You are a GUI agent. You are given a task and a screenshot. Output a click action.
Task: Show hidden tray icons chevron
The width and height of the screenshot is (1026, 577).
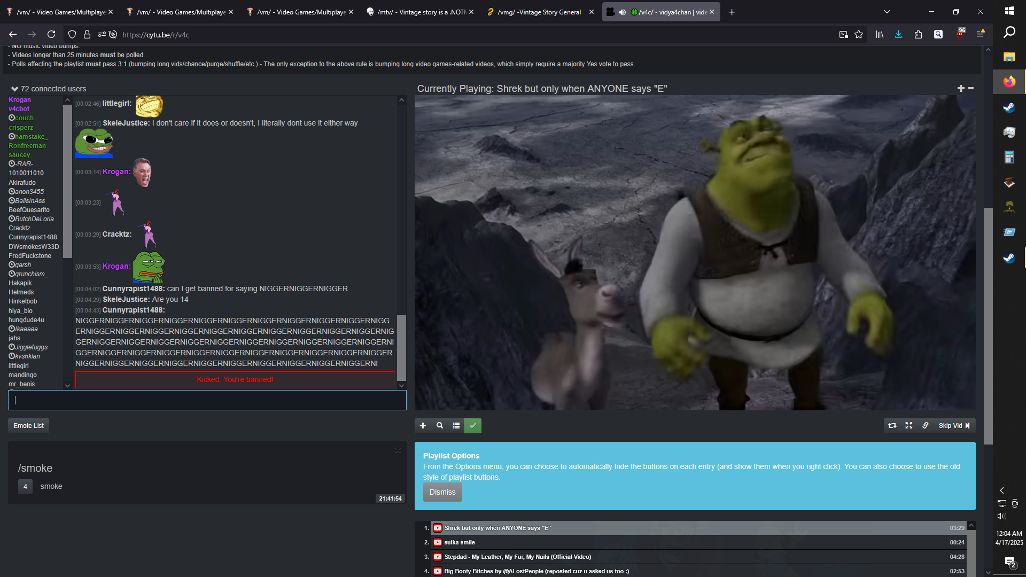(1002, 490)
